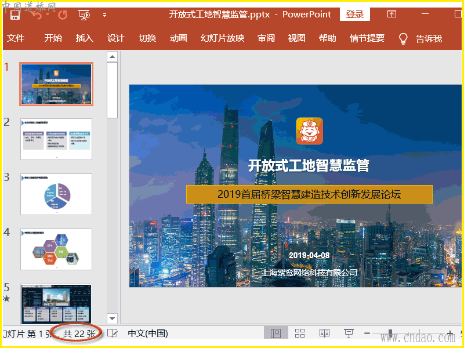Click the Save icon in quick access toolbar
Viewport: 464px width, 348px height.
click(15, 14)
